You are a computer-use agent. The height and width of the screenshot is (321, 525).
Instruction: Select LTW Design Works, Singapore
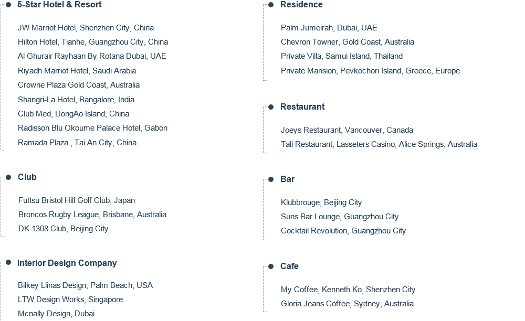click(x=70, y=299)
